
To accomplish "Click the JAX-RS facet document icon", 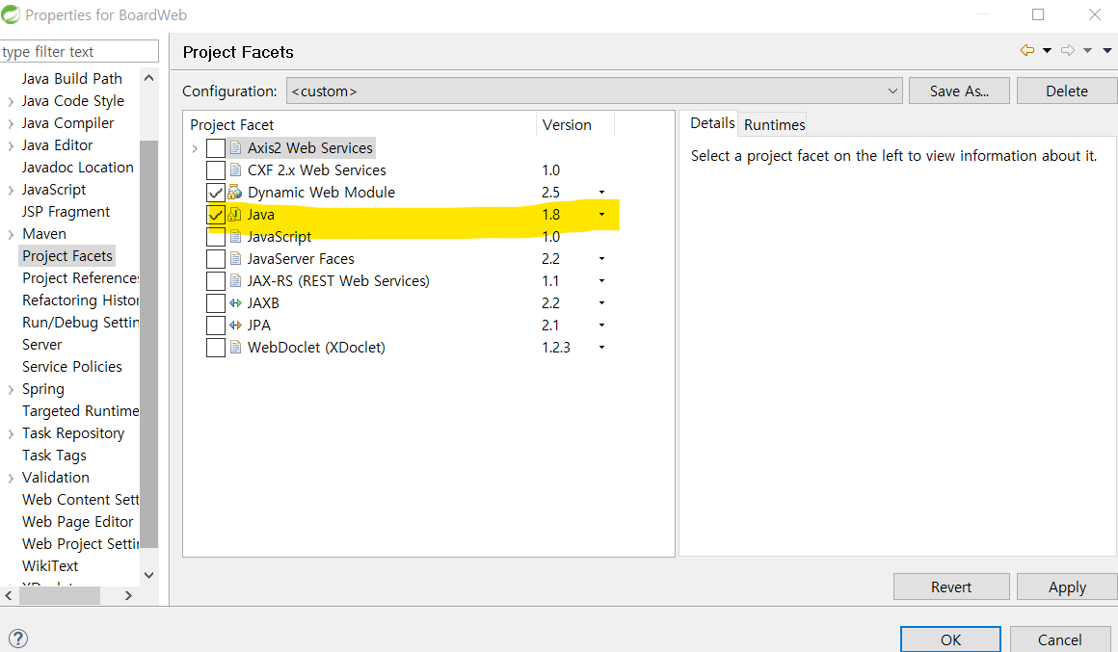I will [235, 281].
